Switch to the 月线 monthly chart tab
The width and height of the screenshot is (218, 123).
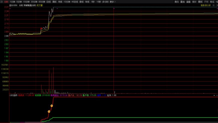click(60, 2)
